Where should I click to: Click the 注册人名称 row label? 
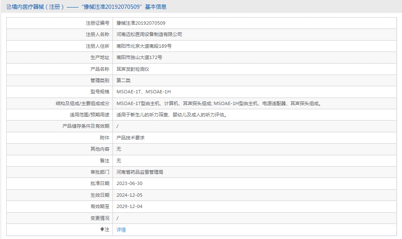(x=97, y=34)
